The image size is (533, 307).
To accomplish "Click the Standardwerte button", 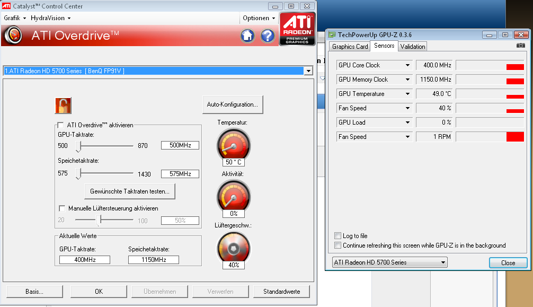I will pyautogui.click(x=281, y=291).
